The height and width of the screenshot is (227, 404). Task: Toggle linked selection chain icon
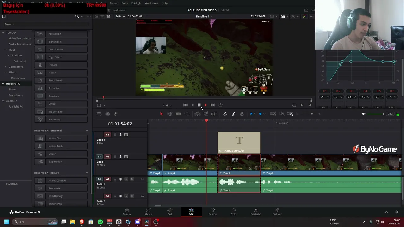click(x=234, y=114)
